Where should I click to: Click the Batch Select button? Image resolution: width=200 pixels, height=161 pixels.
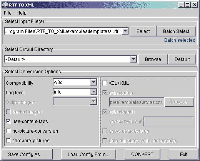[176, 31]
